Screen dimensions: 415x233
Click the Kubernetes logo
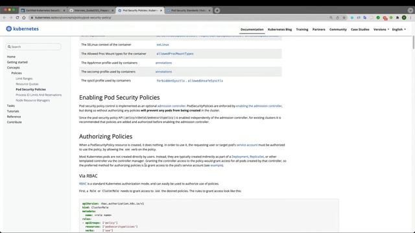tap(22, 28)
